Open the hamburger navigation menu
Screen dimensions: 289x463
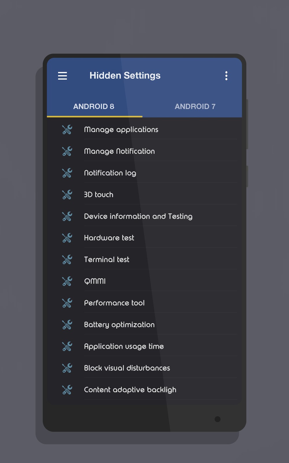tap(62, 76)
